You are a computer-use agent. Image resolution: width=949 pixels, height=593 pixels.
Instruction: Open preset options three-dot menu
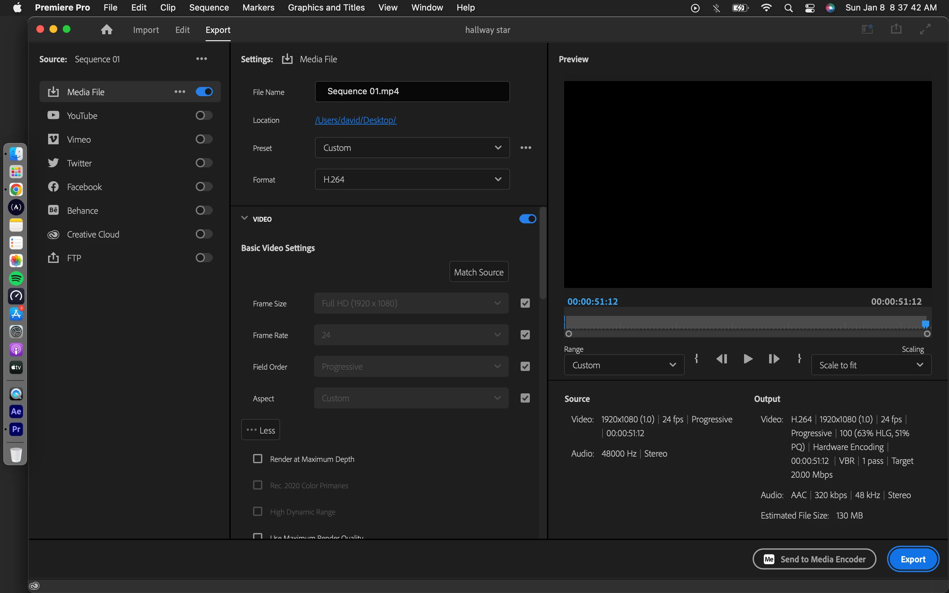[526, 148]
